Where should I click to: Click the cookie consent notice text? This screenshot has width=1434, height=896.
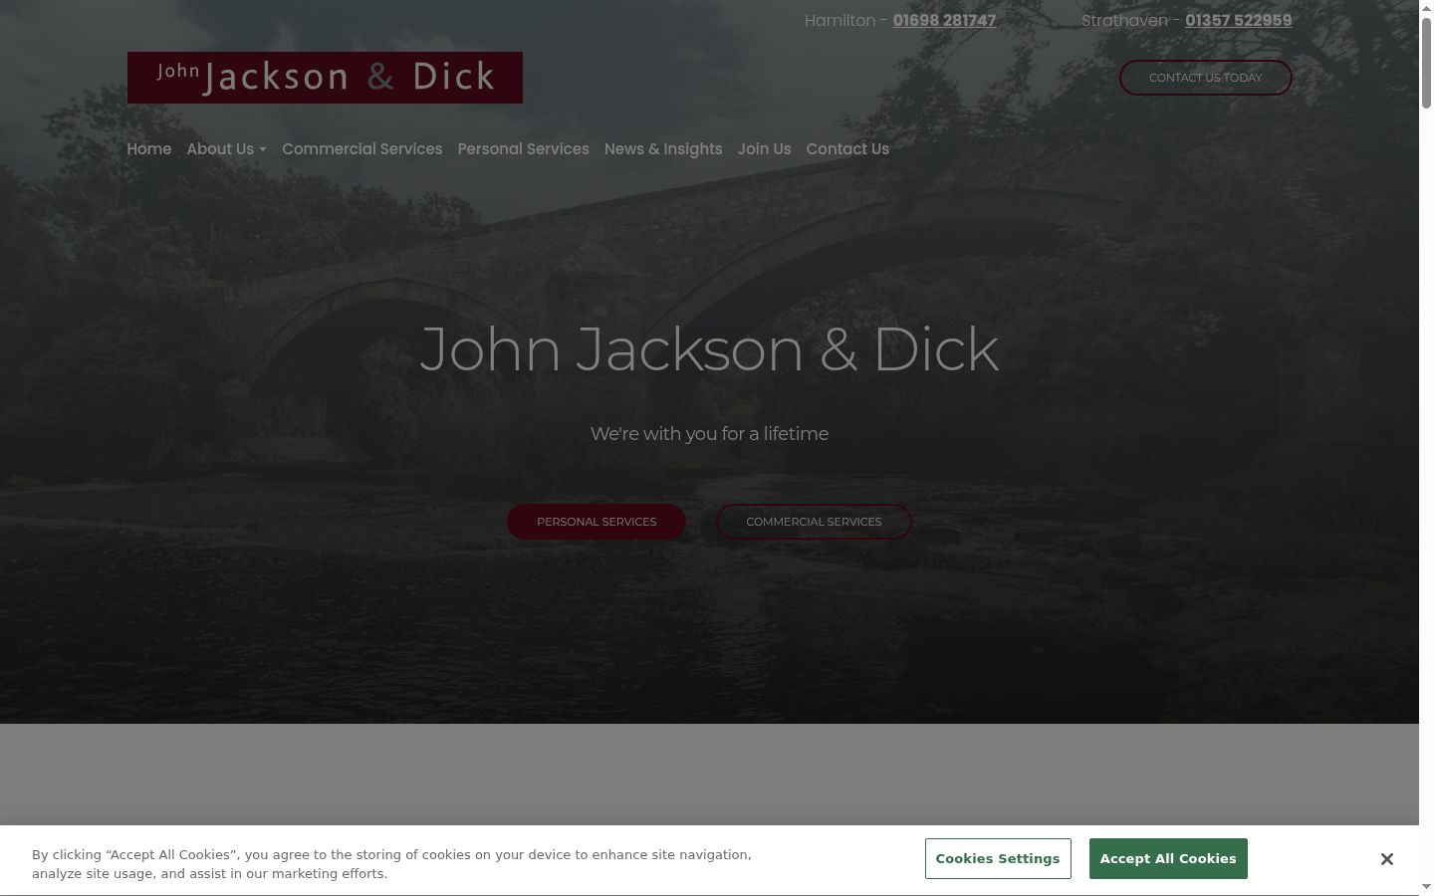coord(391,864)
